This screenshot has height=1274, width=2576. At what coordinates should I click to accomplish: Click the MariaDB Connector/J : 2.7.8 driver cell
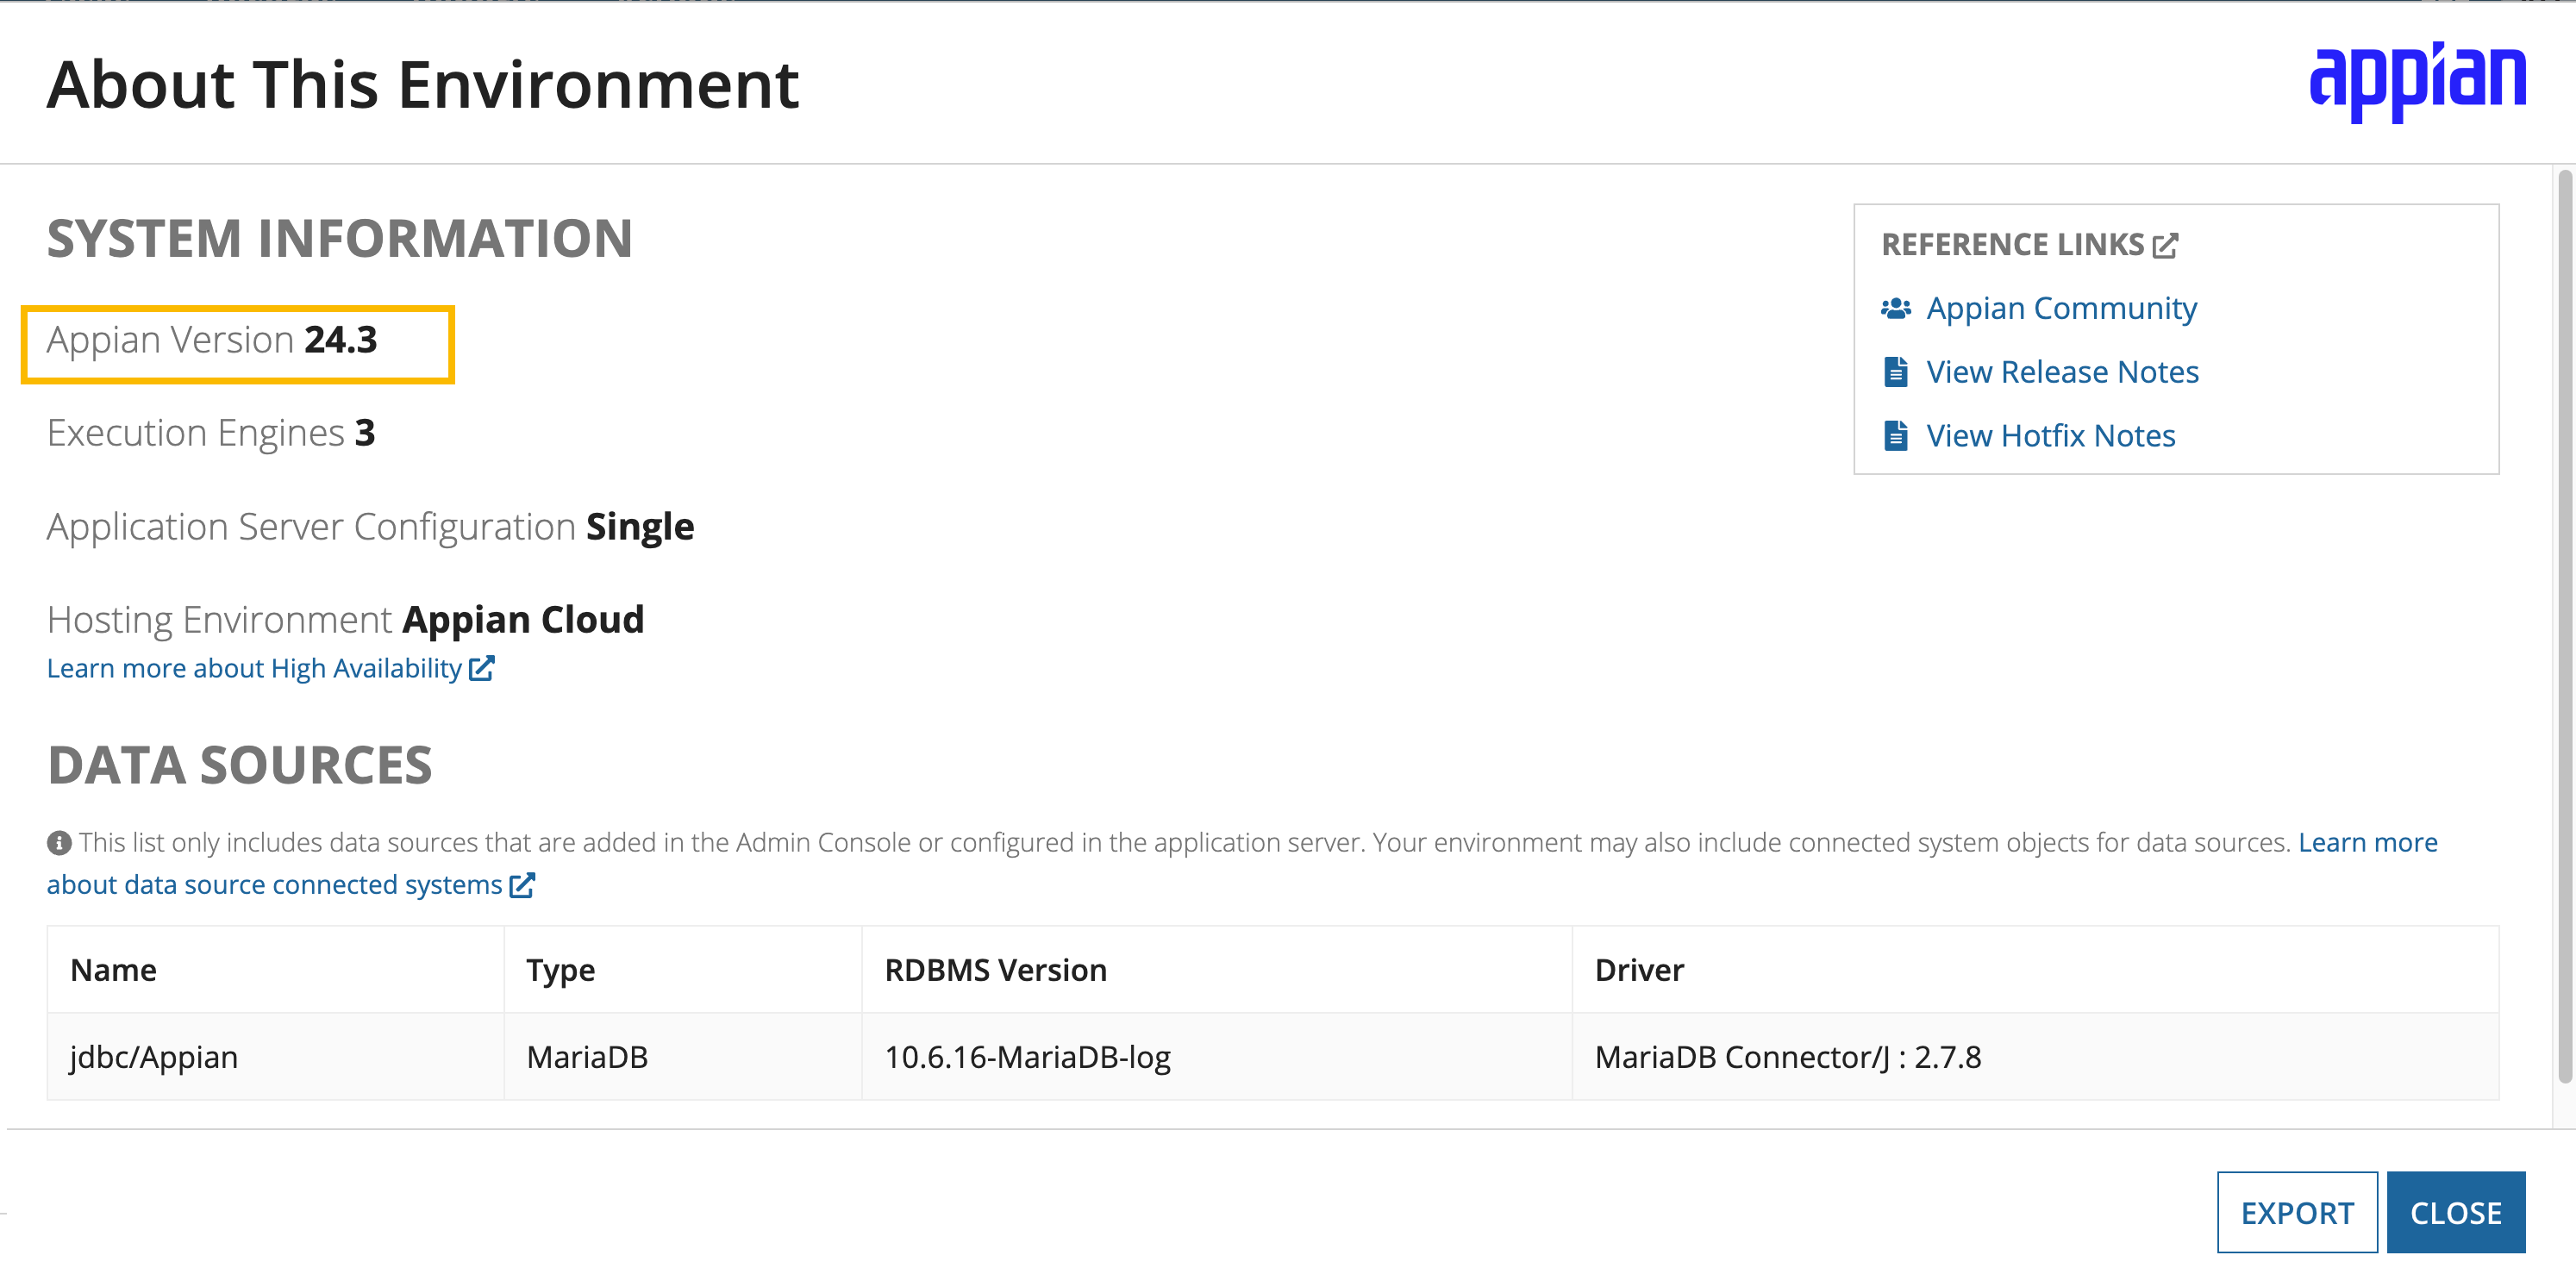pos(2035,1057)
